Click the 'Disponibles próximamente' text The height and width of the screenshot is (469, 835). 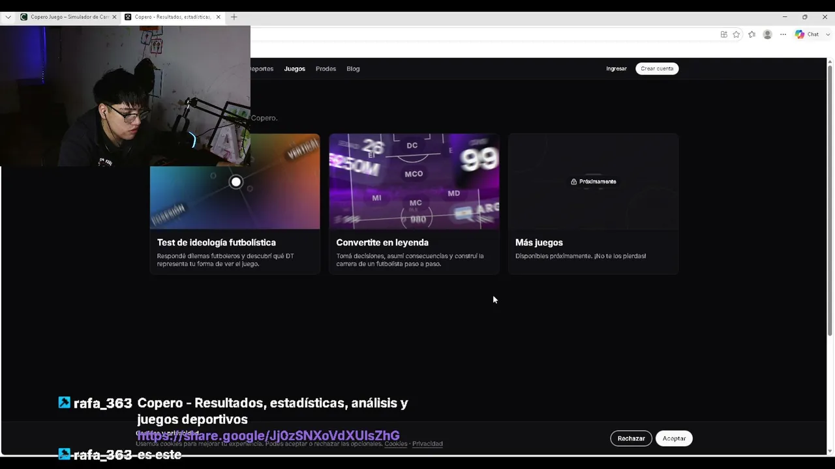[581, 256]
